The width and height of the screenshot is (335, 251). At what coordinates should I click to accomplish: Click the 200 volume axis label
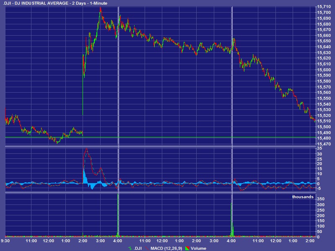[x=321, y=215]
